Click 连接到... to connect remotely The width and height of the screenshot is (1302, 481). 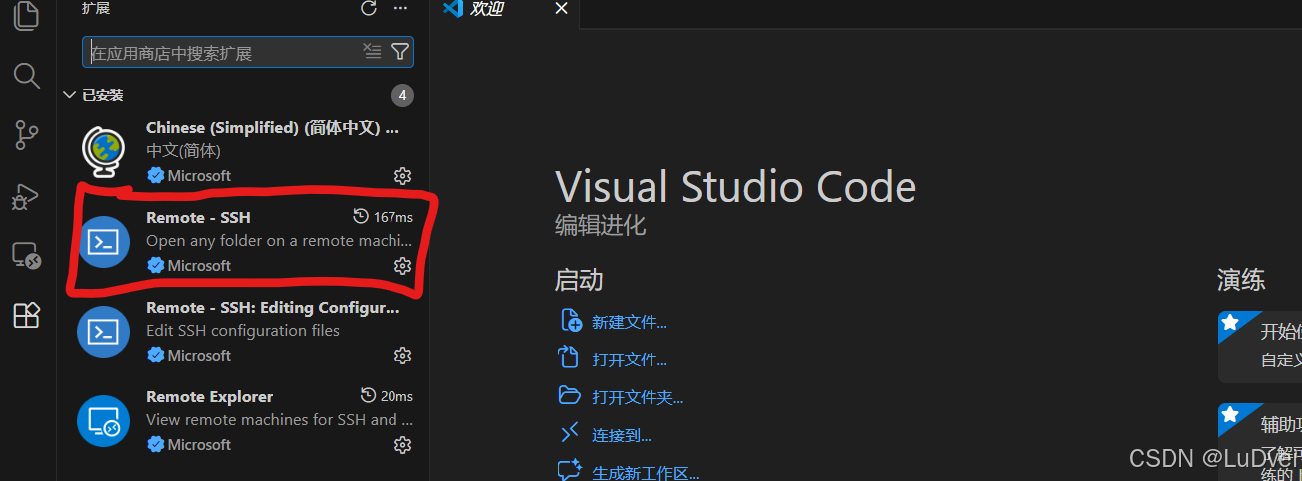tap(622, 435)
